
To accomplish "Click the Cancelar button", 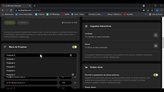I will (x=23, y=22).
